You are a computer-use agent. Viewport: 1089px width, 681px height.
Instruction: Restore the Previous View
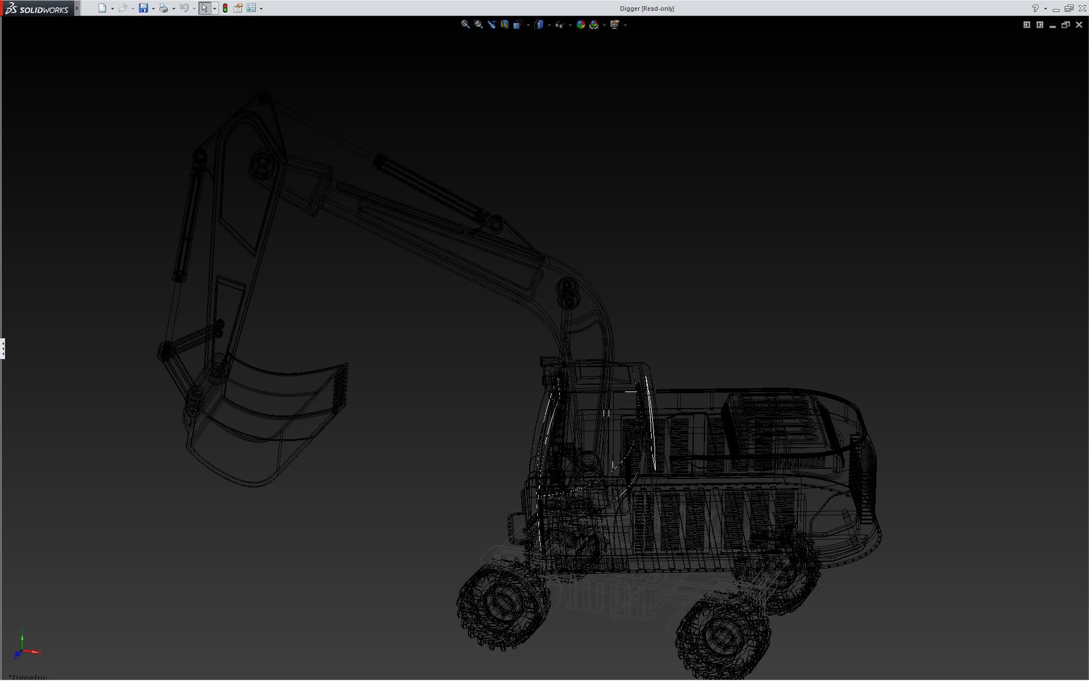point(491,24)
